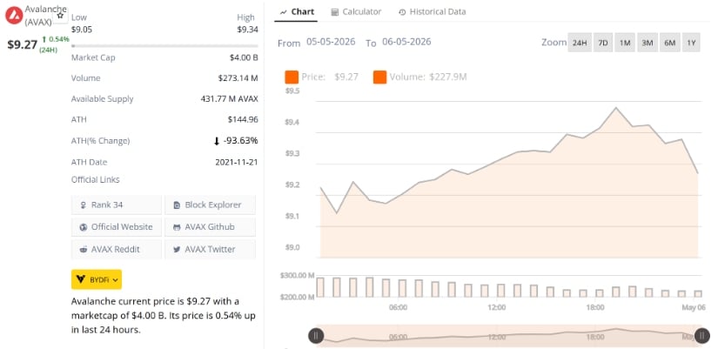Open the Calculator tab
This screenshot has width=718, height=349.
coord(356,12)
